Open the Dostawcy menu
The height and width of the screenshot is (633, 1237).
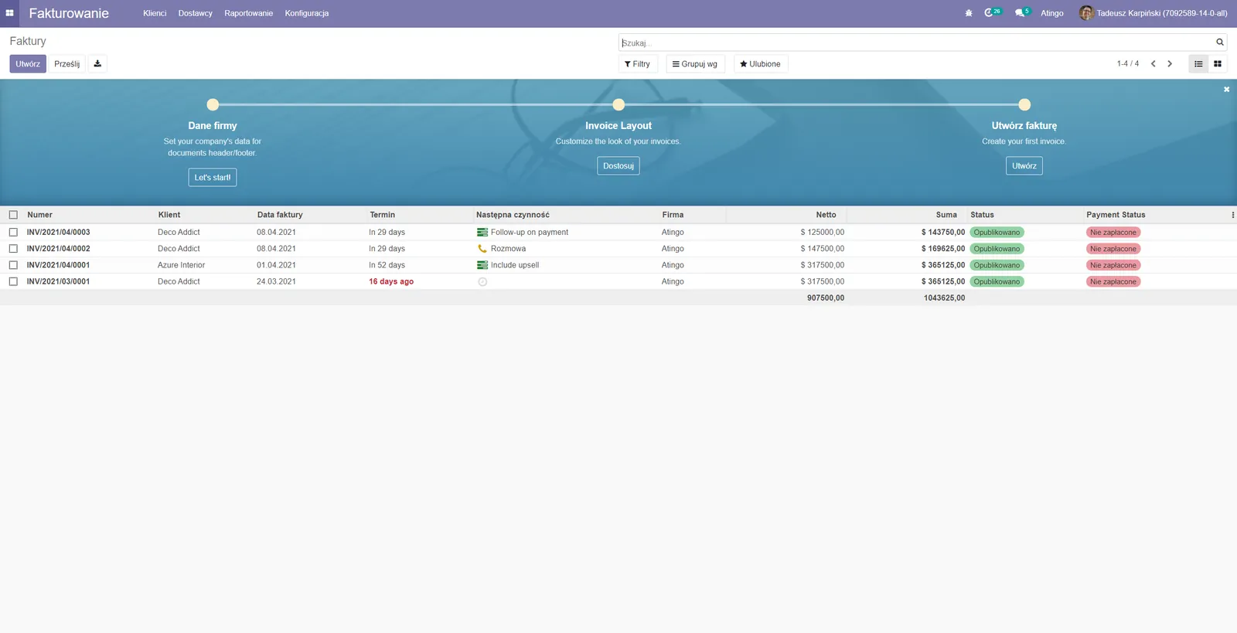click(x=196, y=13)
